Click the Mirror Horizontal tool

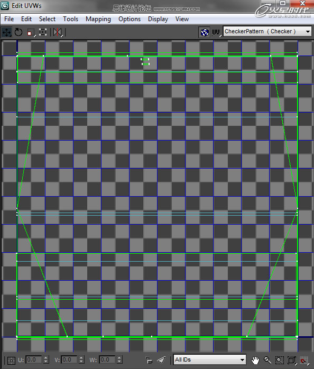pyautogui.click(x=58, y=32)
